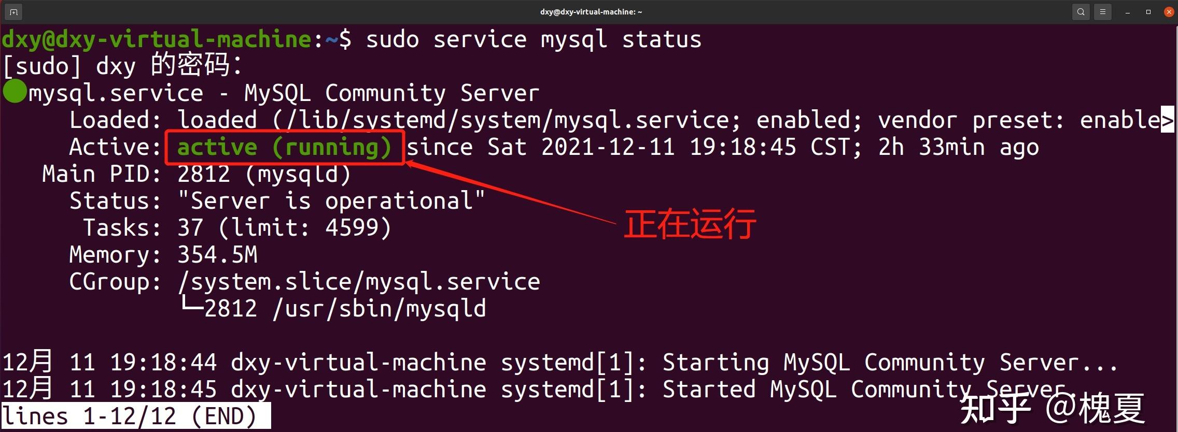Click the truncated line indicator arrow

point(1168,120)
